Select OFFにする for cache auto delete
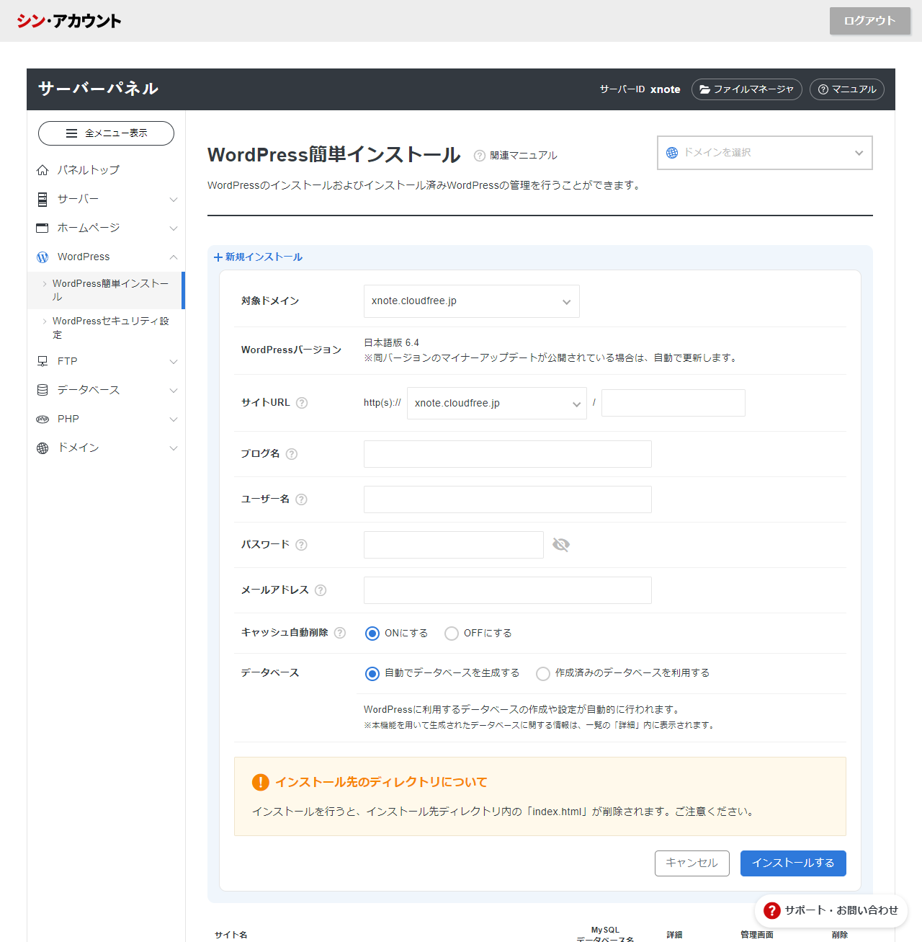Viewport: 922px width, 942px height. 452,634
